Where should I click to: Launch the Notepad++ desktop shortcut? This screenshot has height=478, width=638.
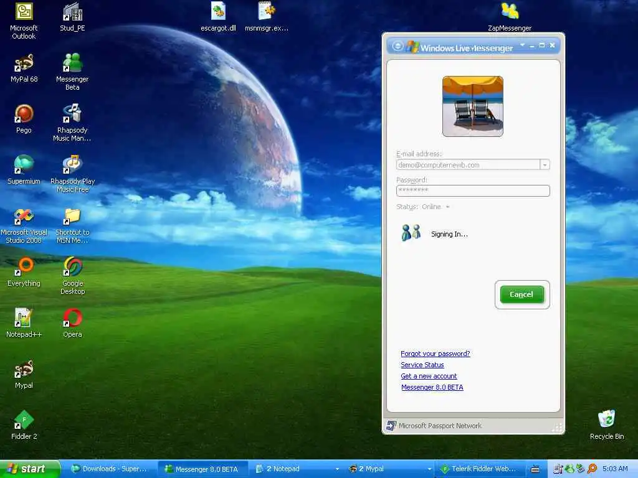coord(24,323)
